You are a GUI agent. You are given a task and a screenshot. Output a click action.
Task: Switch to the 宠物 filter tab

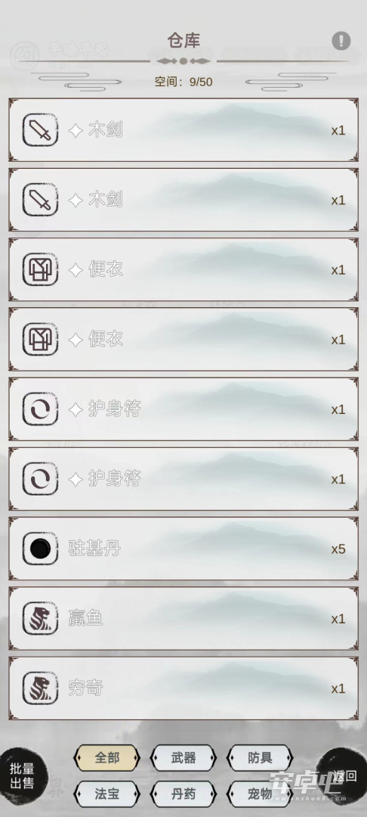coord(260,794)
